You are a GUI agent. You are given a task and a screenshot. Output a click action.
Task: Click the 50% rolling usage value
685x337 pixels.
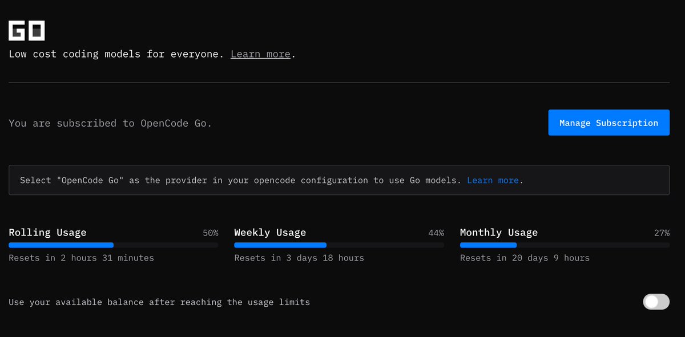coord(210,233)
